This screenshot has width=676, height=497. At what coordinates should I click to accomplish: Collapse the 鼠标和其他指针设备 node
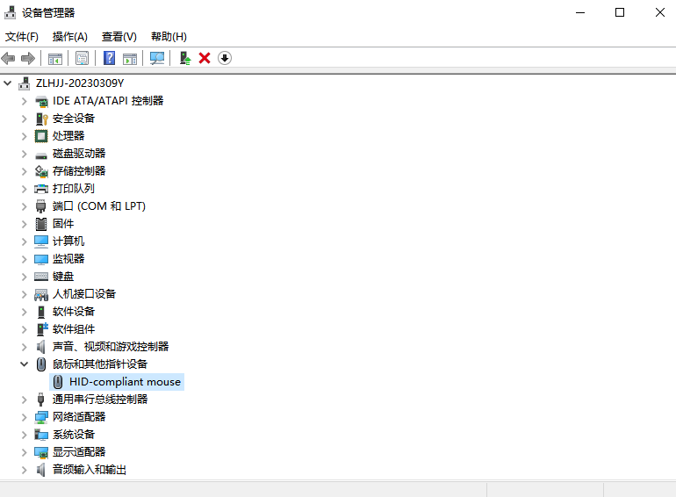tap(25, 364)
